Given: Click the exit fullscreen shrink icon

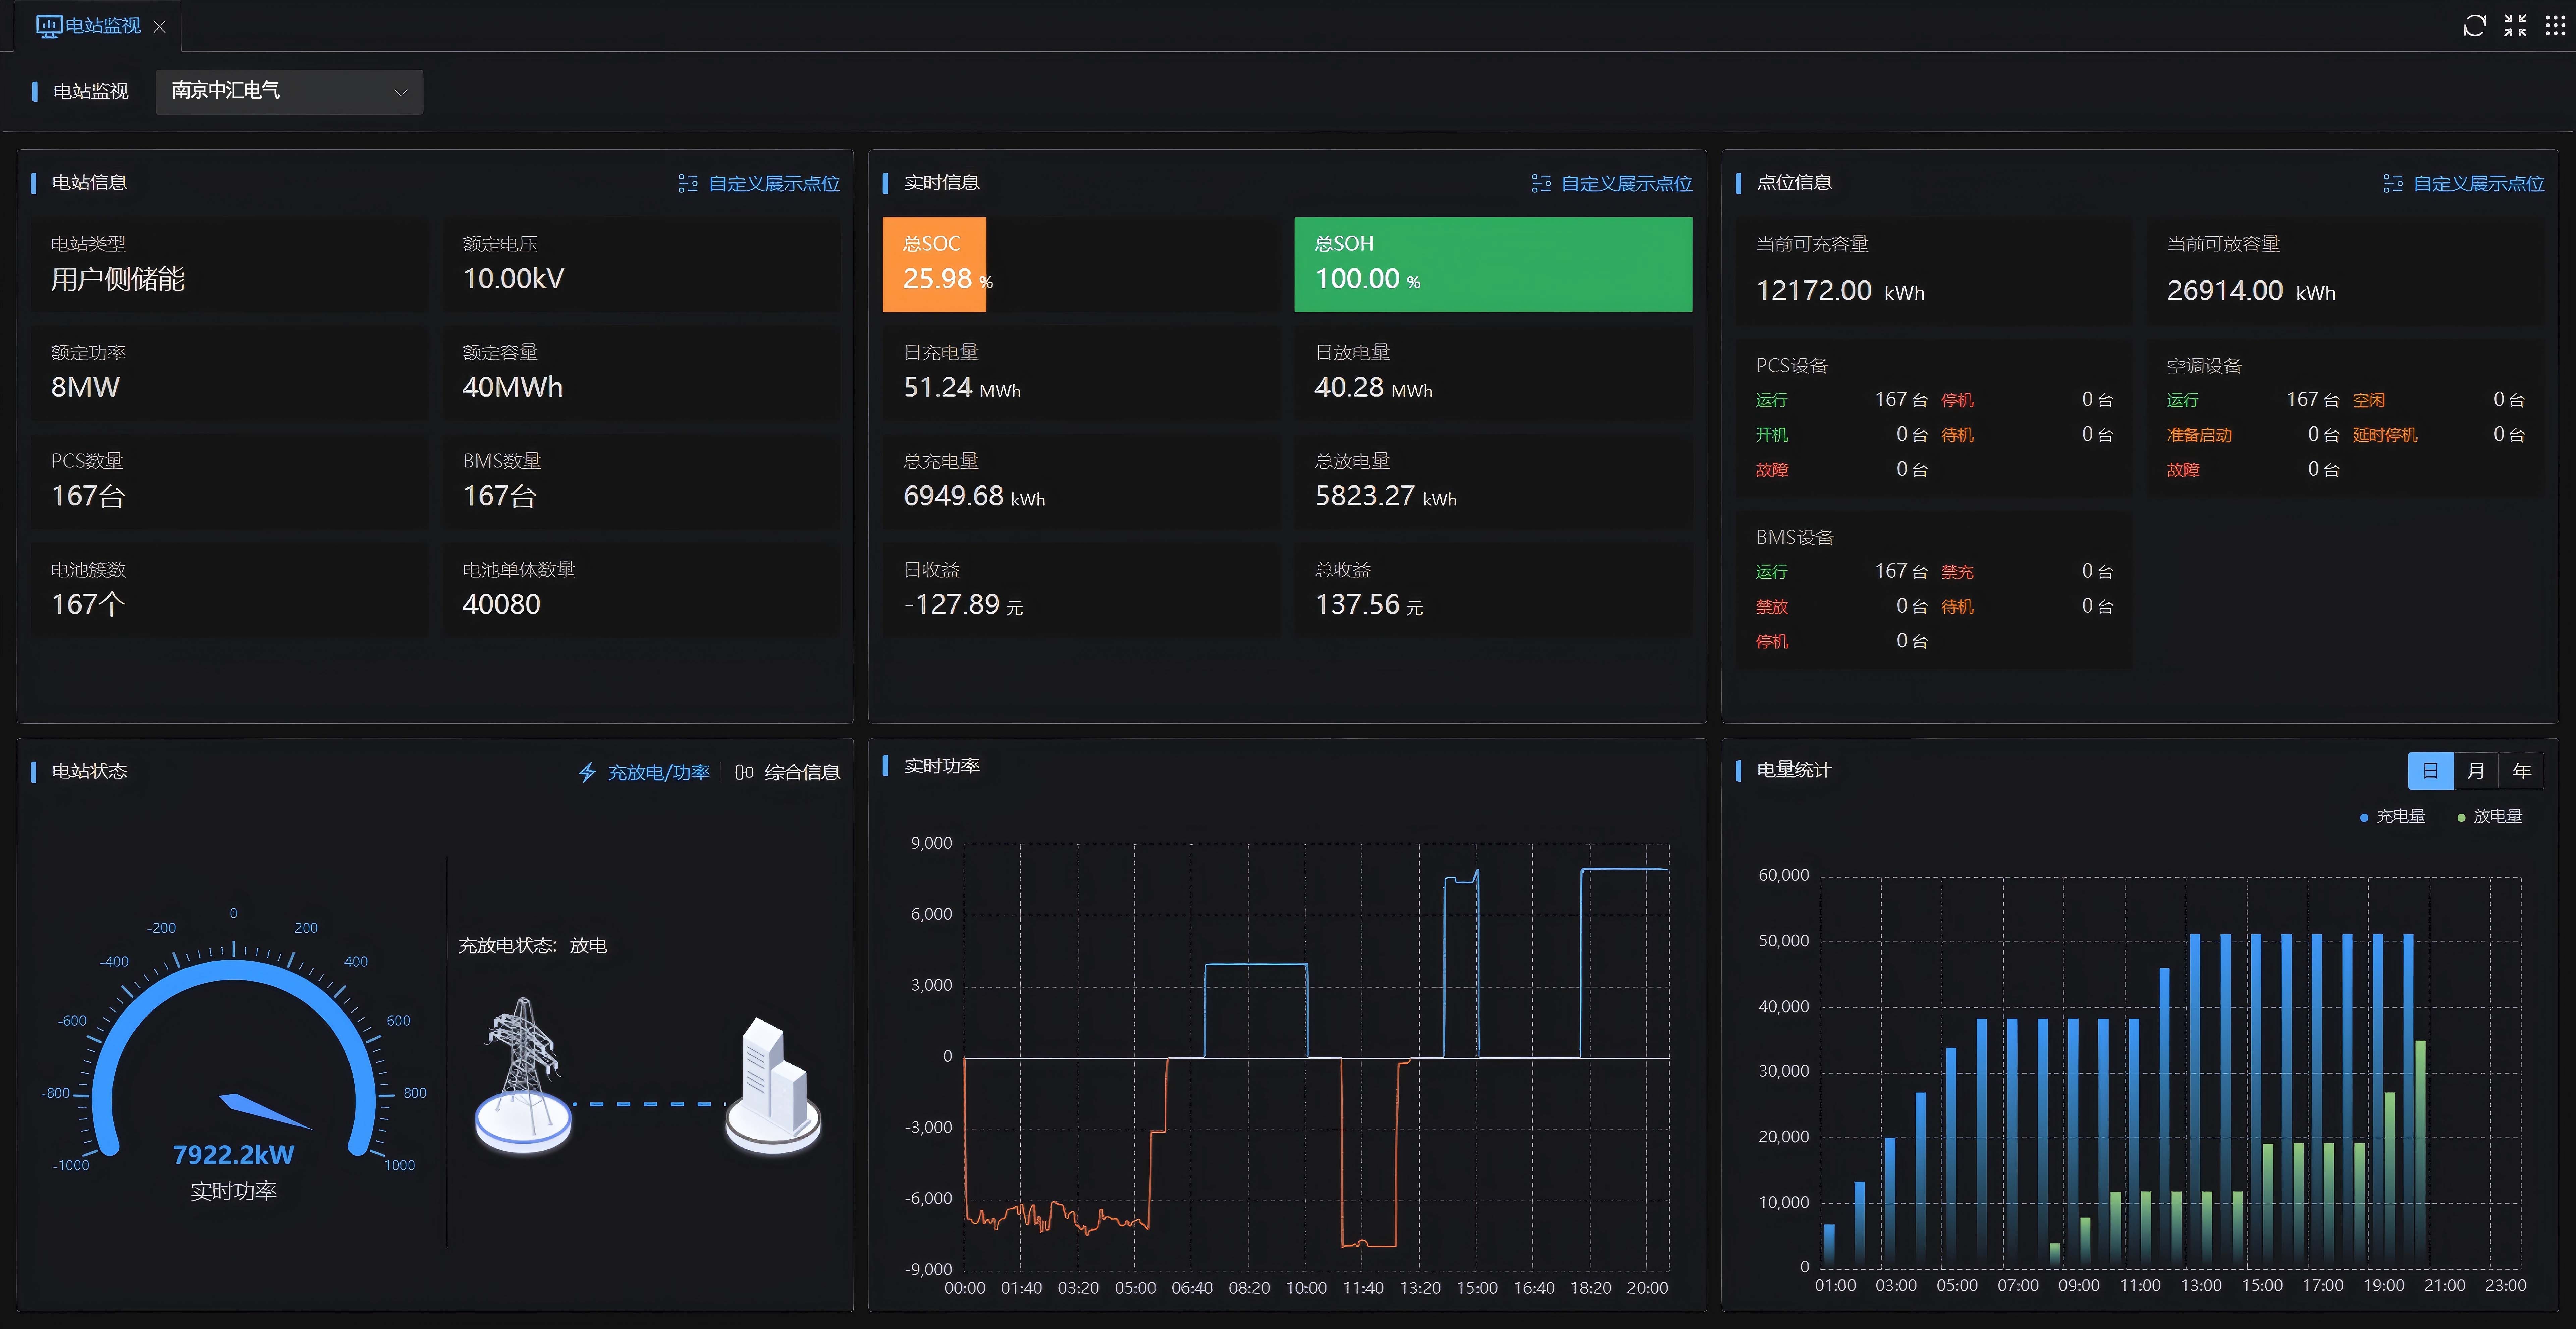Looking at the screenshot, I should pyautogui.click(x=2515, y=26).
